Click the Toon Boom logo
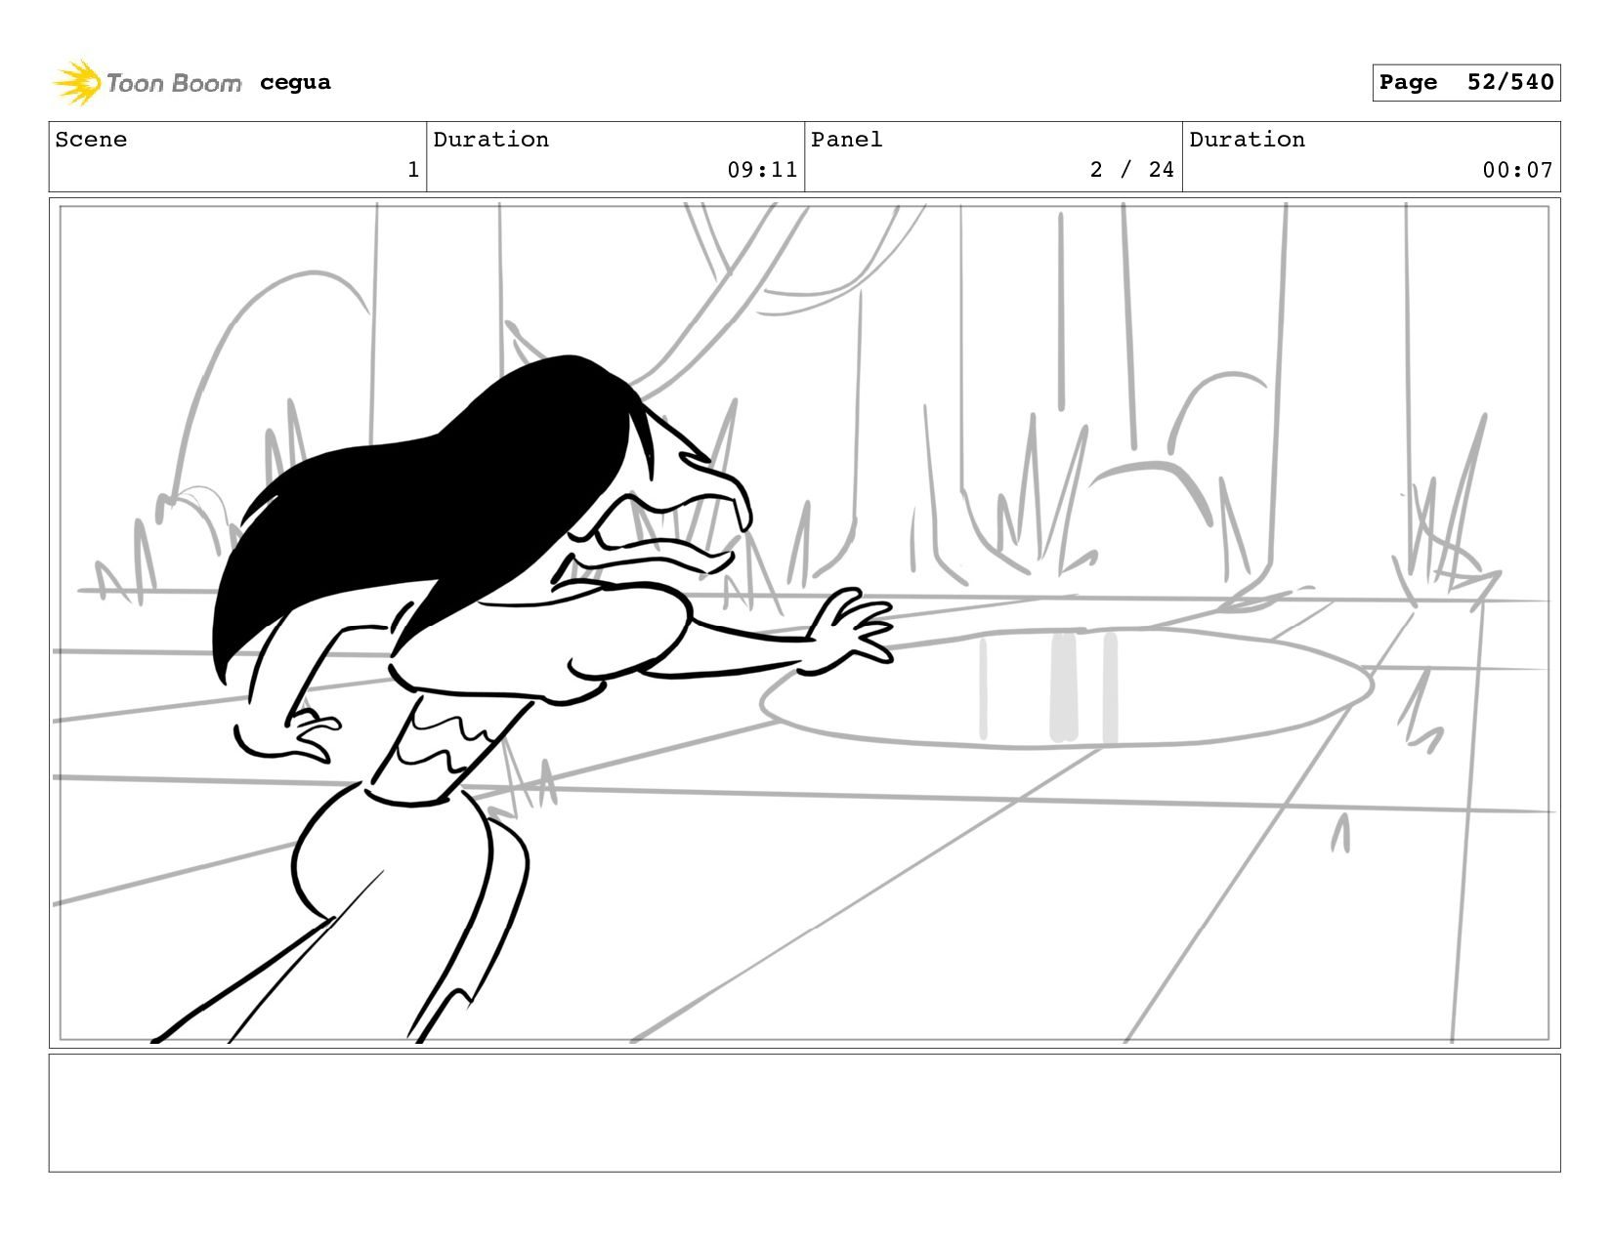 point(147,83)
